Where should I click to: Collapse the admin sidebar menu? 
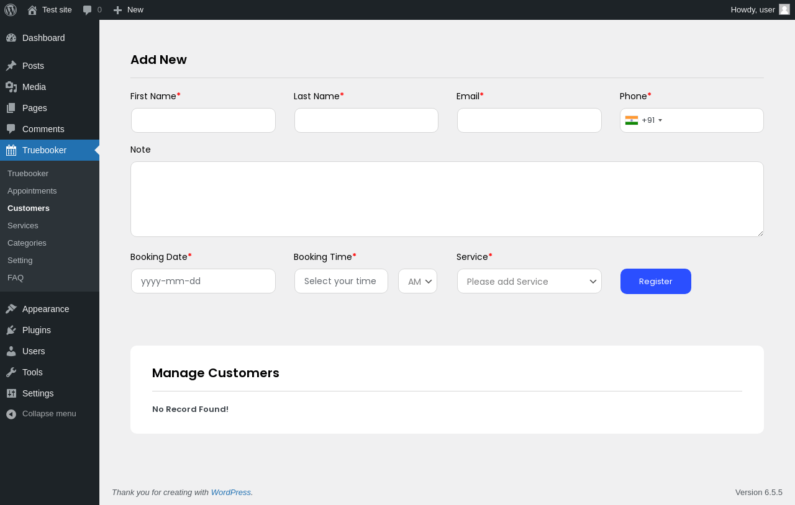41,414
